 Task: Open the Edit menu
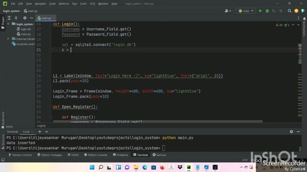point(20,4)
